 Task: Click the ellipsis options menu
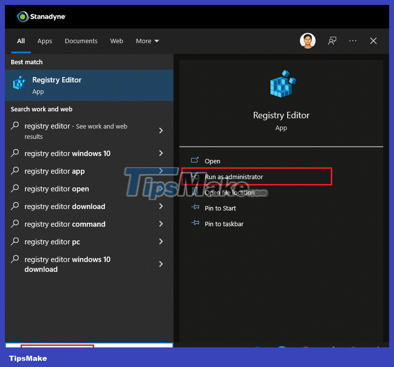pyautogui.click(x=353, y=41)
